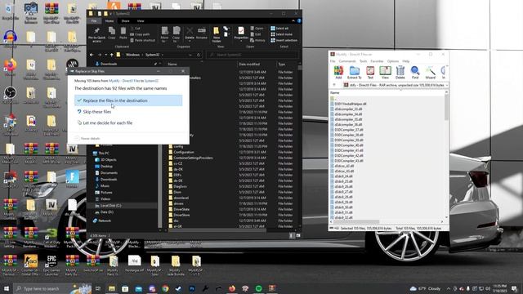Click the System32 link in Replace dialog
Screen dimensions: 523x294
[x=151, y=81]
